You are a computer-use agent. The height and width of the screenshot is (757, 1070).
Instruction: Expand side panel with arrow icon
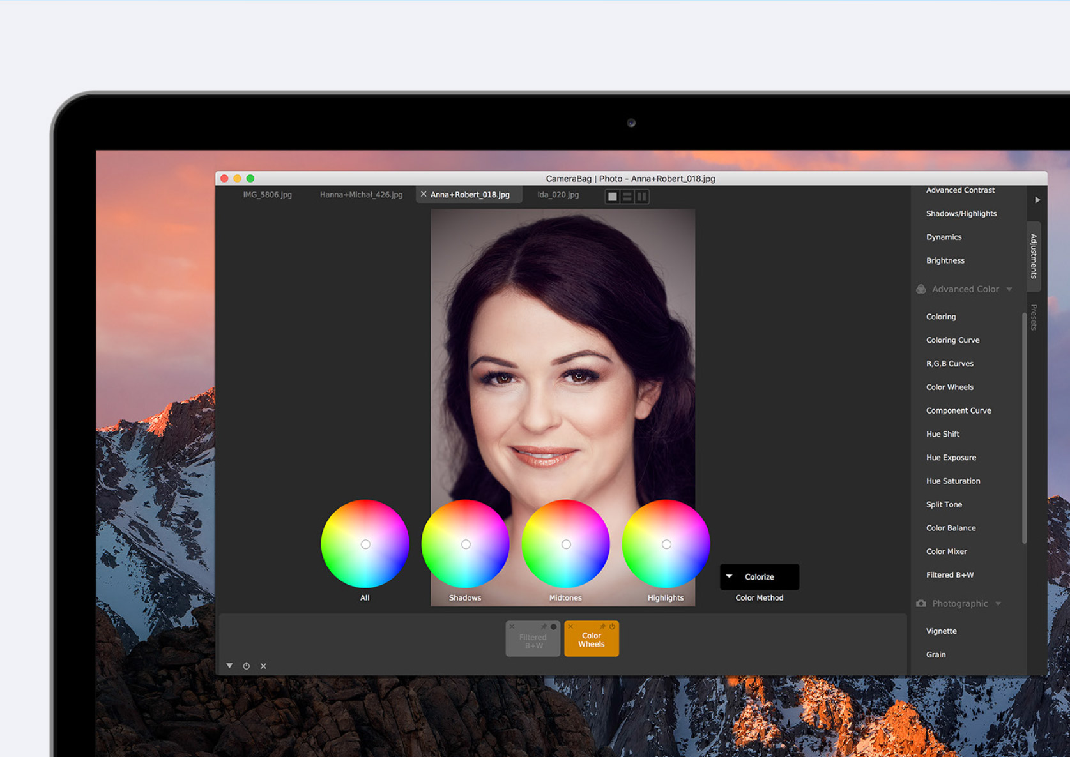1037,200
